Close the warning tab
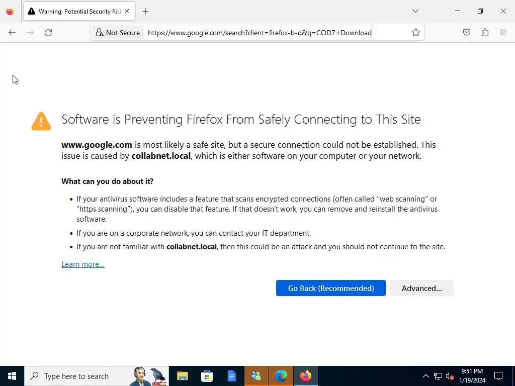Viewport: 515px width, 386px height. point(127,11)
